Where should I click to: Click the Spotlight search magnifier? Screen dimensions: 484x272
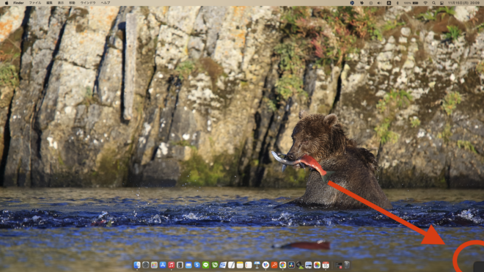pyautogui.click(x=434, y=4)
